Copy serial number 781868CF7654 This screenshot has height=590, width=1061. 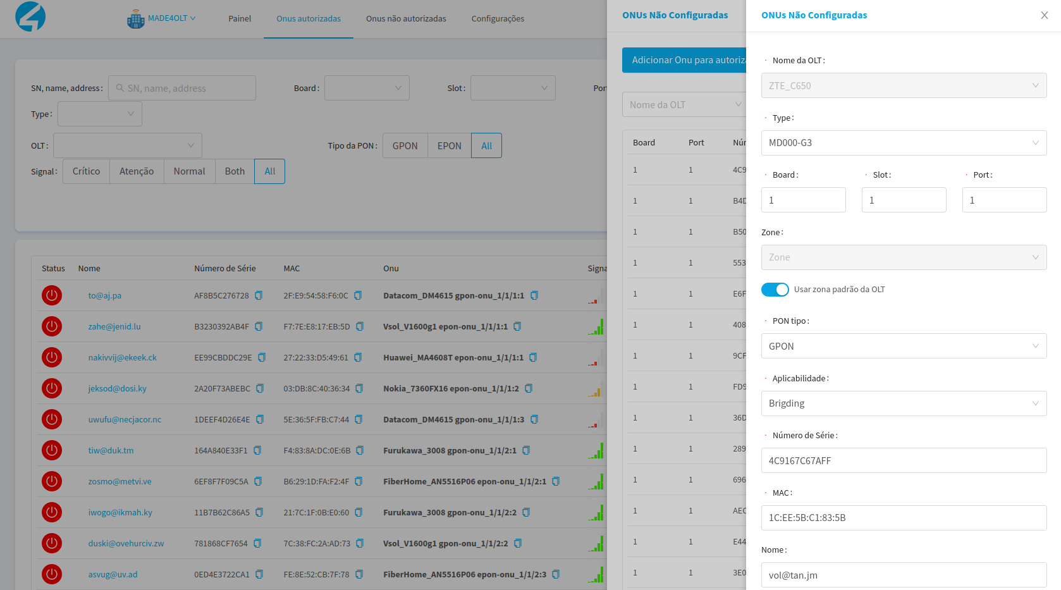coord(257,543)
